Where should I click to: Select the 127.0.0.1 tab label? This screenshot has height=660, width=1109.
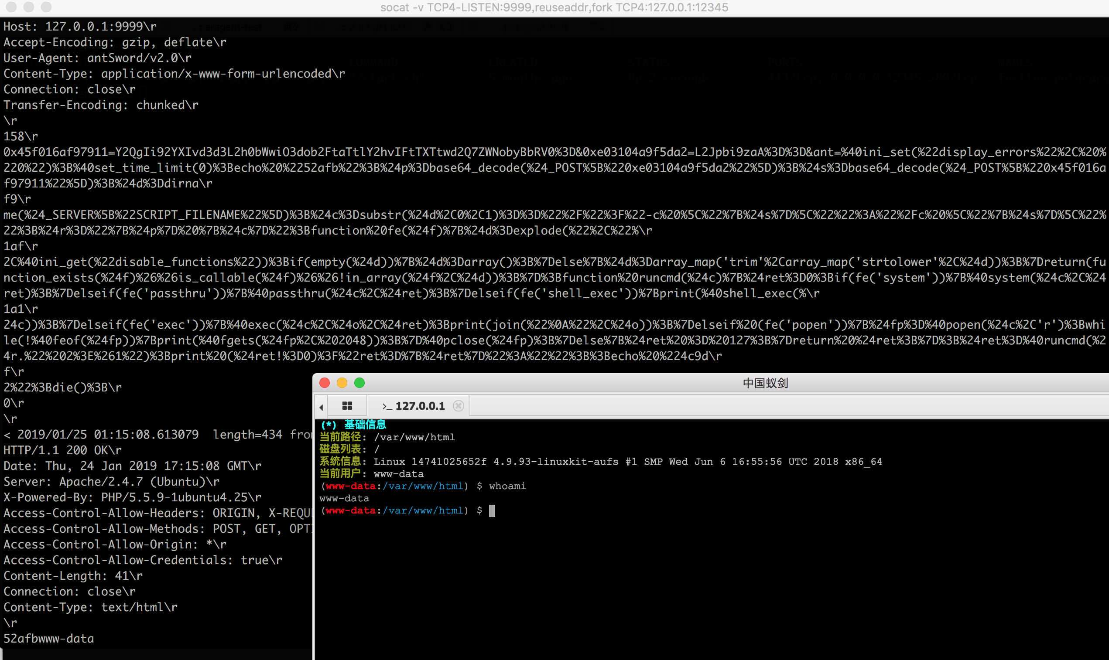click(420, 405)
